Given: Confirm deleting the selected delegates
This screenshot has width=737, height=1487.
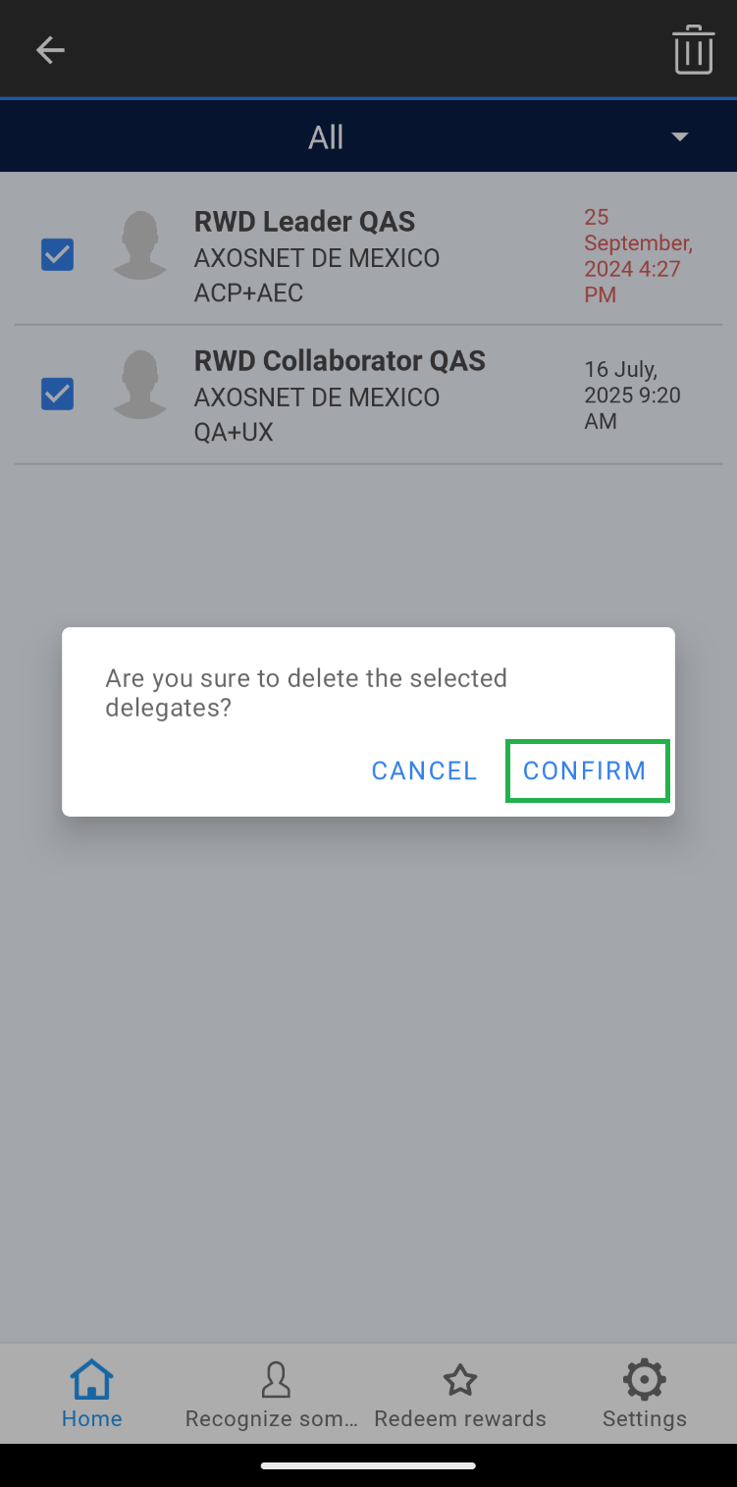Looking at the screenshot, I should [585, 770].
